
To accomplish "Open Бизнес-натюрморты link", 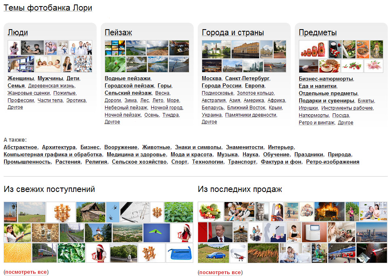I will (x=326, y=79).
